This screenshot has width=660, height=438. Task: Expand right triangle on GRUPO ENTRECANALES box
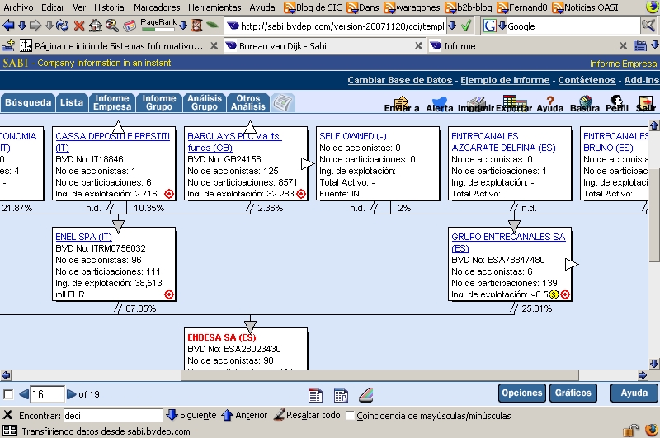[572, 265]
